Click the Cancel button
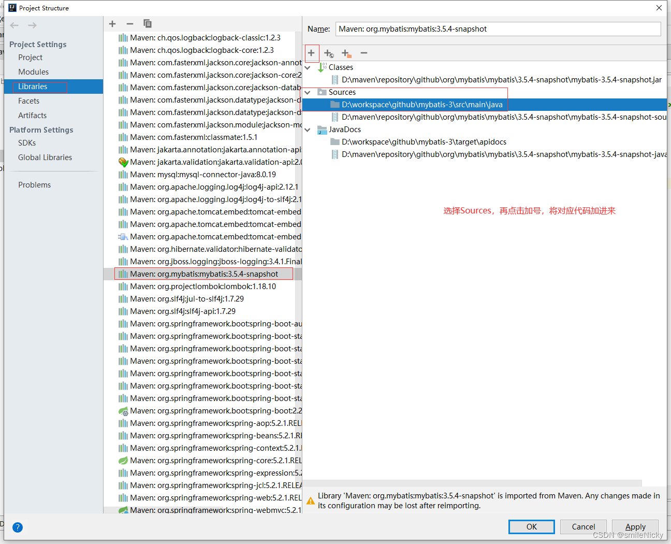 584,527
